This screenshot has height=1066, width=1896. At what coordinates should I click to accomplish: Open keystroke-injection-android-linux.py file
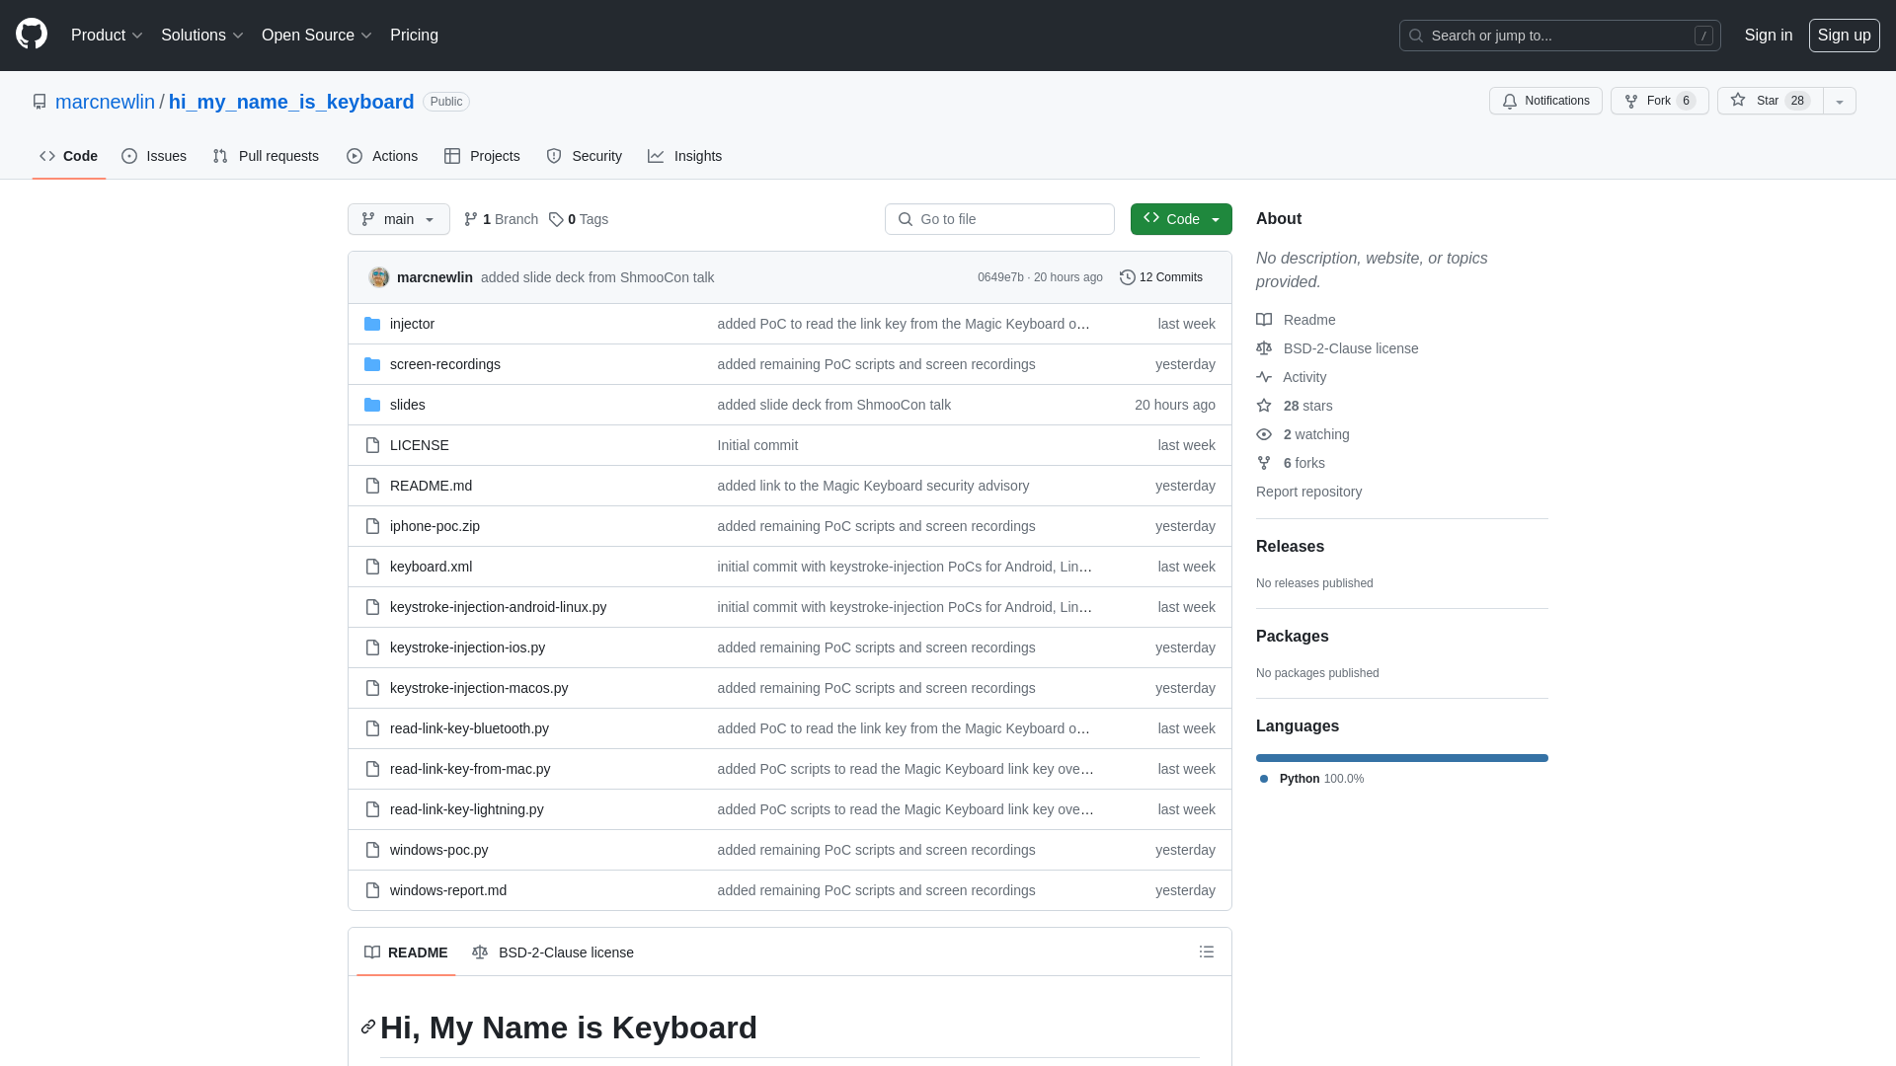tap(498, 607)
